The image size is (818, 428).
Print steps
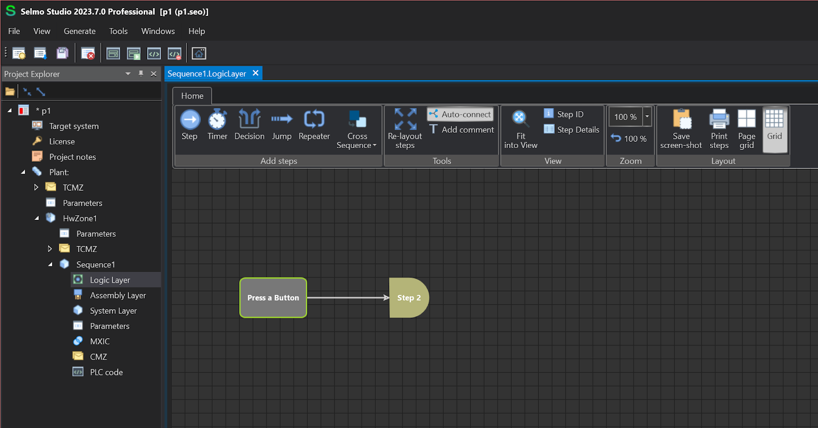pyautogui.click(x=719, y=130)
